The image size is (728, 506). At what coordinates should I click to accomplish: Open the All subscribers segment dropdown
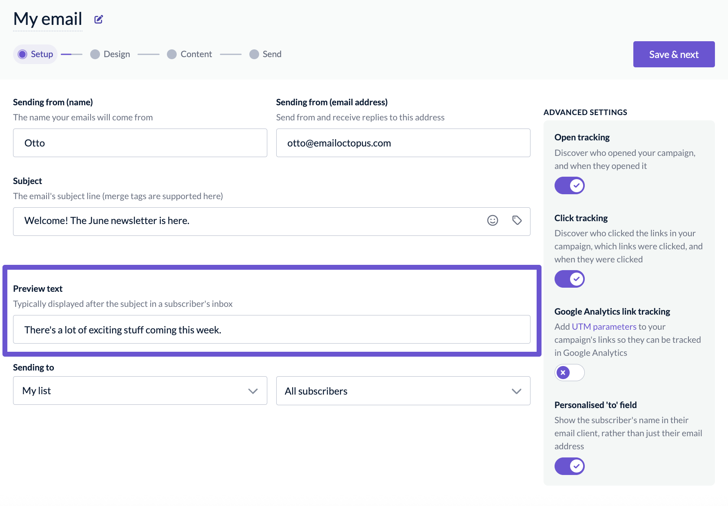point(403,391)
